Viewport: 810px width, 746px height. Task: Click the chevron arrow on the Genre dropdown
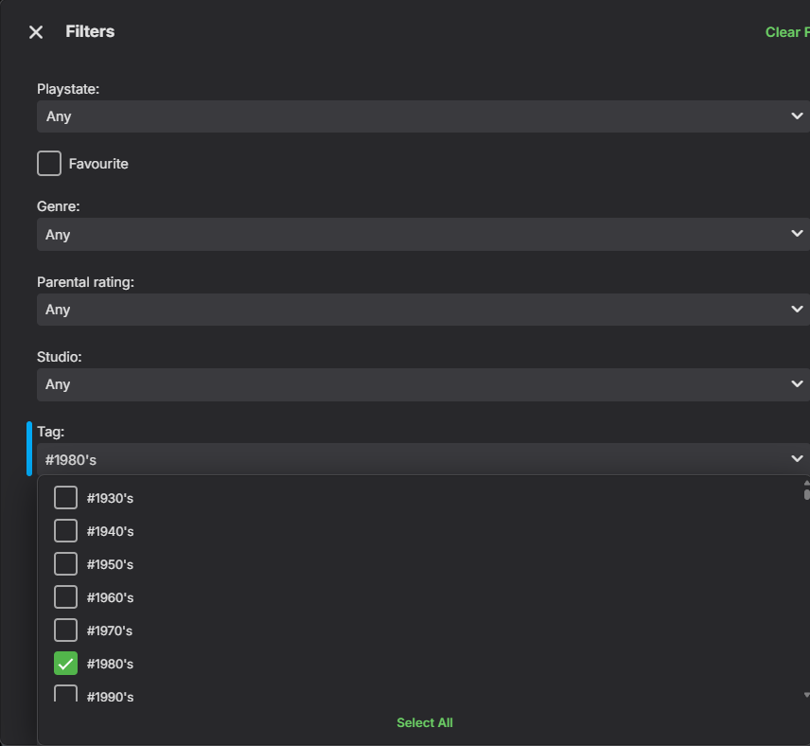[x=797, y=234]
